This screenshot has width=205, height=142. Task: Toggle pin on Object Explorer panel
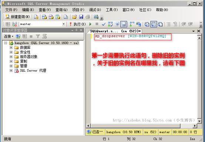click(x=77, y=30)
